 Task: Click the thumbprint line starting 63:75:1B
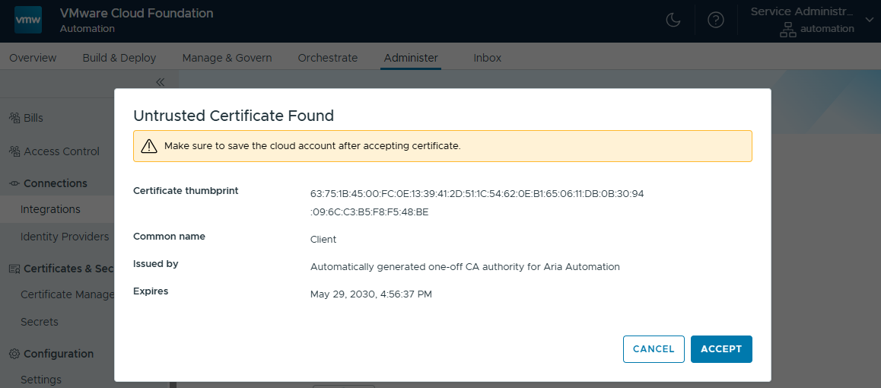pos(477,194)
